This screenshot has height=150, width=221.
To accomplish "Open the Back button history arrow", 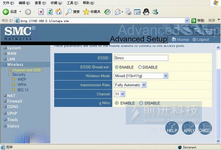I will point(20,12).
